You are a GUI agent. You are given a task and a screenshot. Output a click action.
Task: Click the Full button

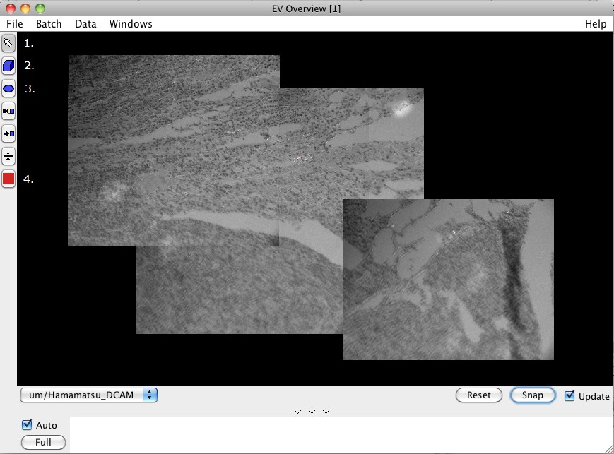point(43,442)
